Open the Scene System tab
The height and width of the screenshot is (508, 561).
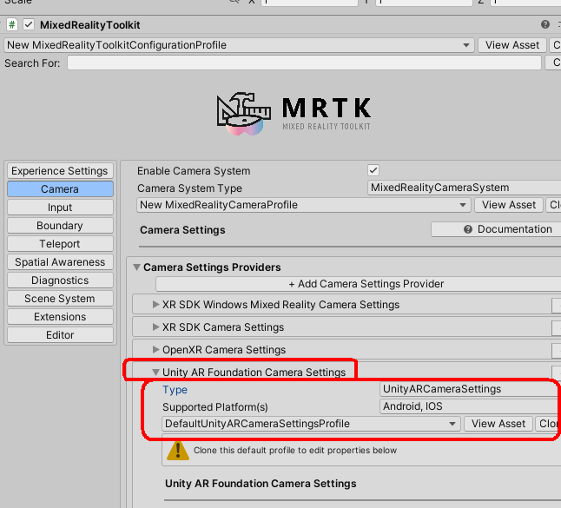click(x=60, y=299)
